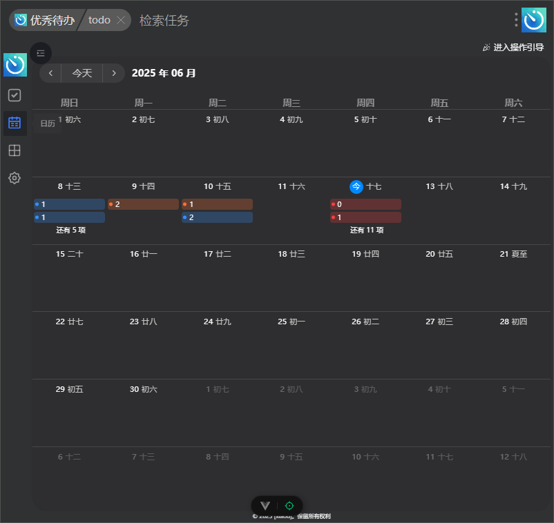The height and width of the screenshot is (523, 554).
Task: Click the Vue devtools icon at bottom
Action: tap(265, 506)
